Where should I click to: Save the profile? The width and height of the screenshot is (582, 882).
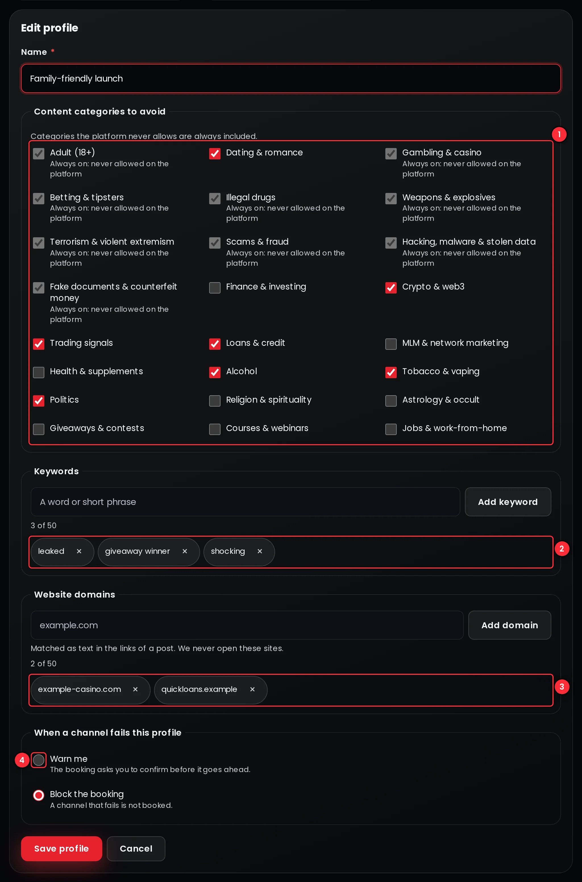62,848
